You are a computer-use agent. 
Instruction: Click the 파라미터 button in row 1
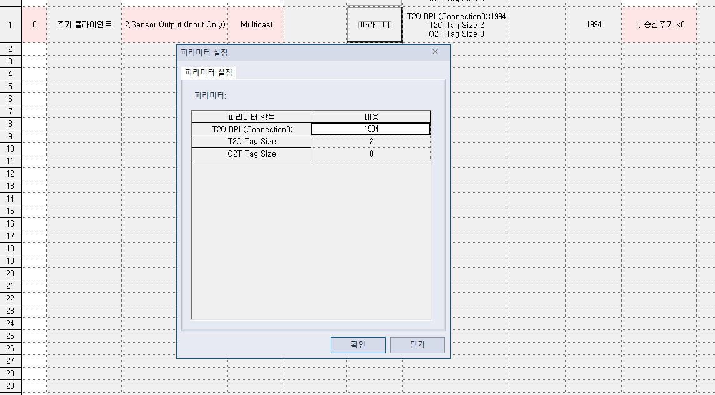click(374, 25)
